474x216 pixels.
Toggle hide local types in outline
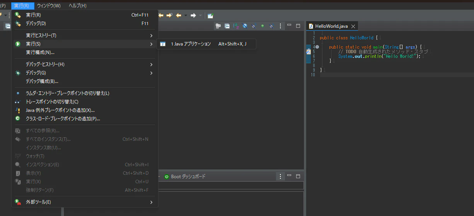coord(271,26)
